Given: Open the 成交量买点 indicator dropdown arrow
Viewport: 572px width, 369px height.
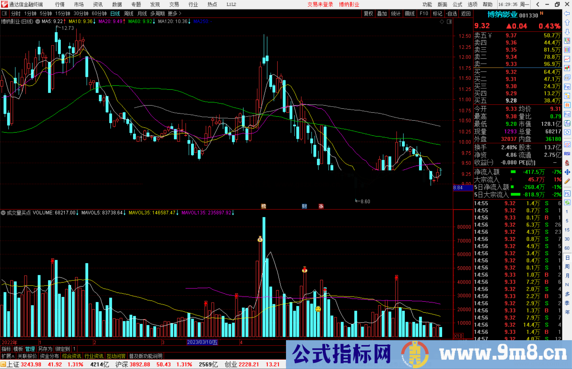Looking at the screenshot, I should coord(3,213).
